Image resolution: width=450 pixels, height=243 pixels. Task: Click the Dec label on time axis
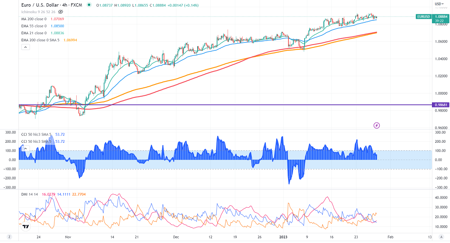point(176,237)
